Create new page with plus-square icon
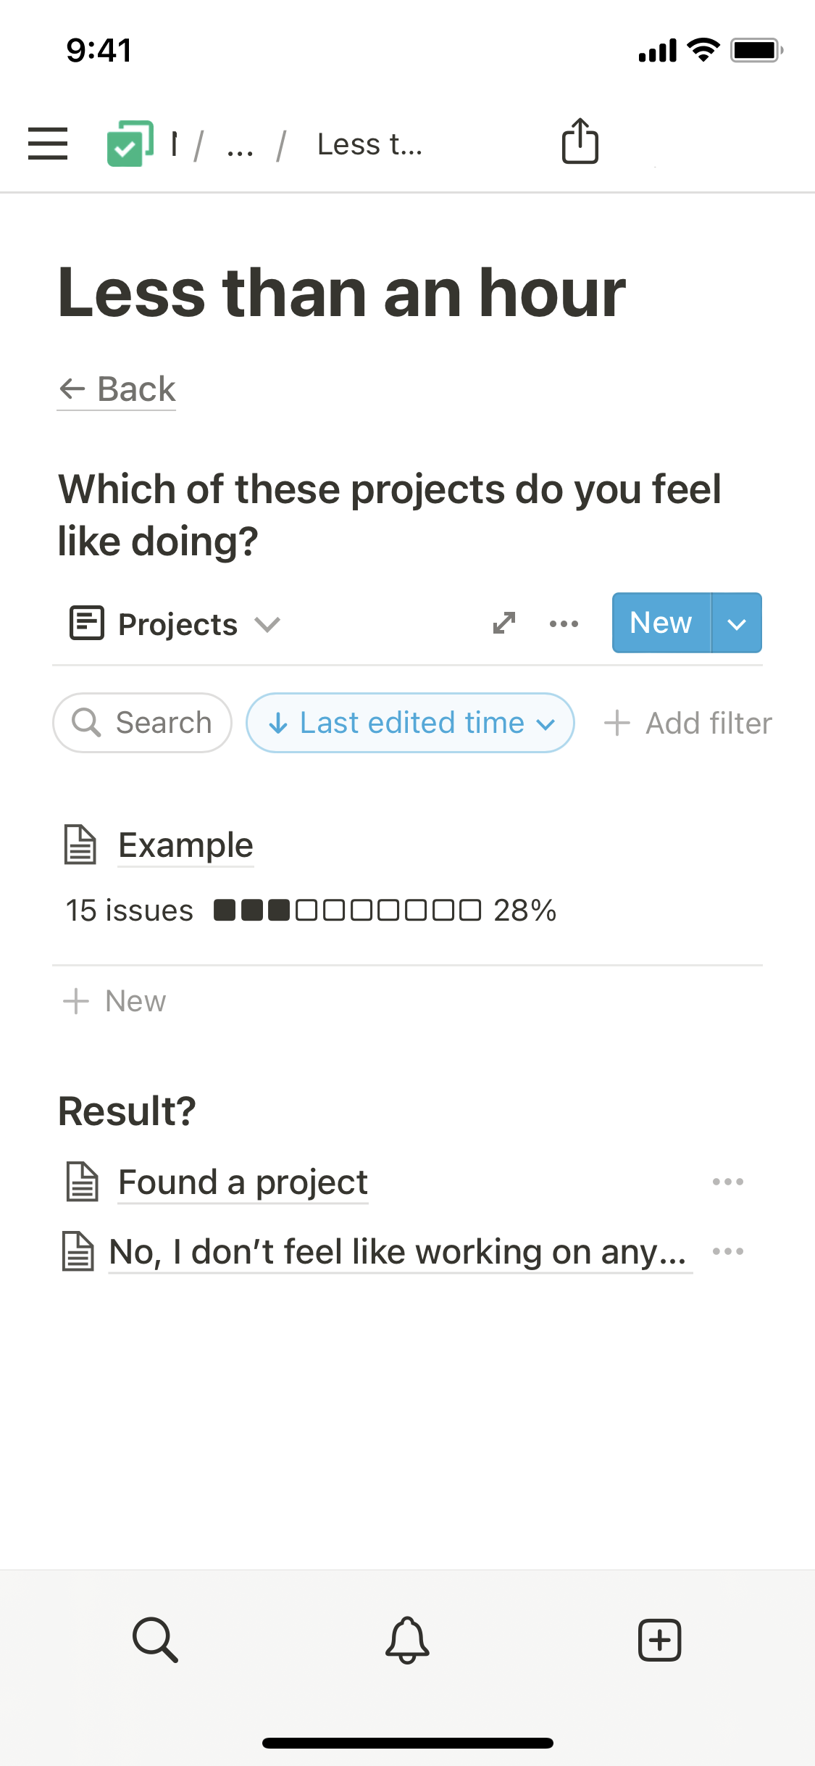The height and width of the screenshot is (1766, 815). click(x=659, y=1639)
